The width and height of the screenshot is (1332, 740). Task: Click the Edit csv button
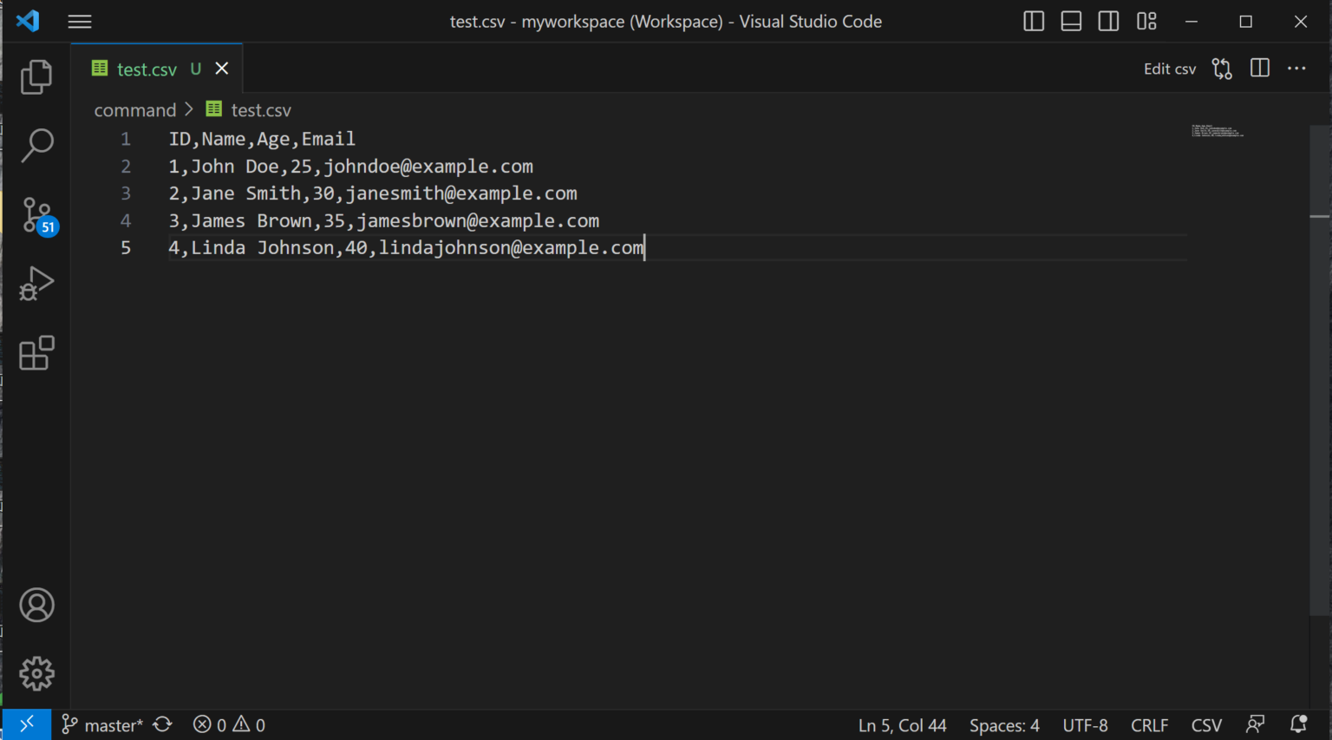point(1169,69)
